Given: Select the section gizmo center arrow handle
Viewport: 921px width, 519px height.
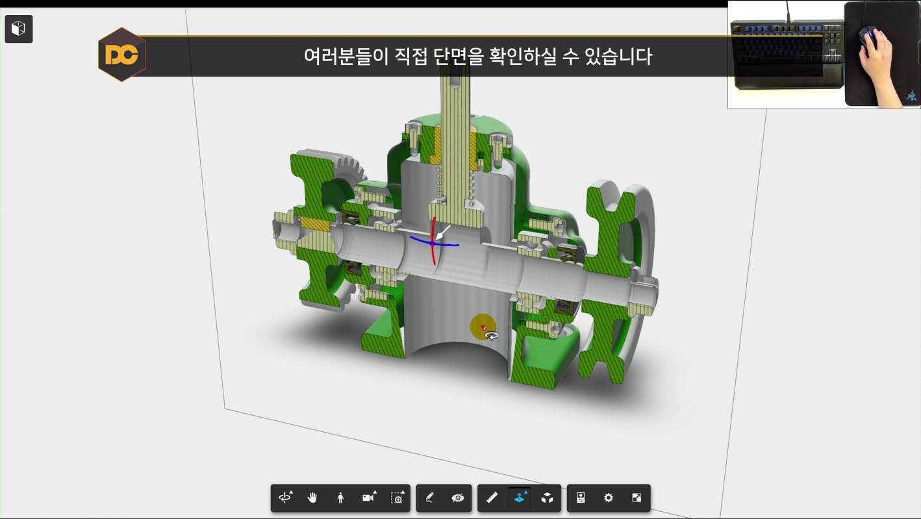Looking at the screenshot, I should [442, 233].
